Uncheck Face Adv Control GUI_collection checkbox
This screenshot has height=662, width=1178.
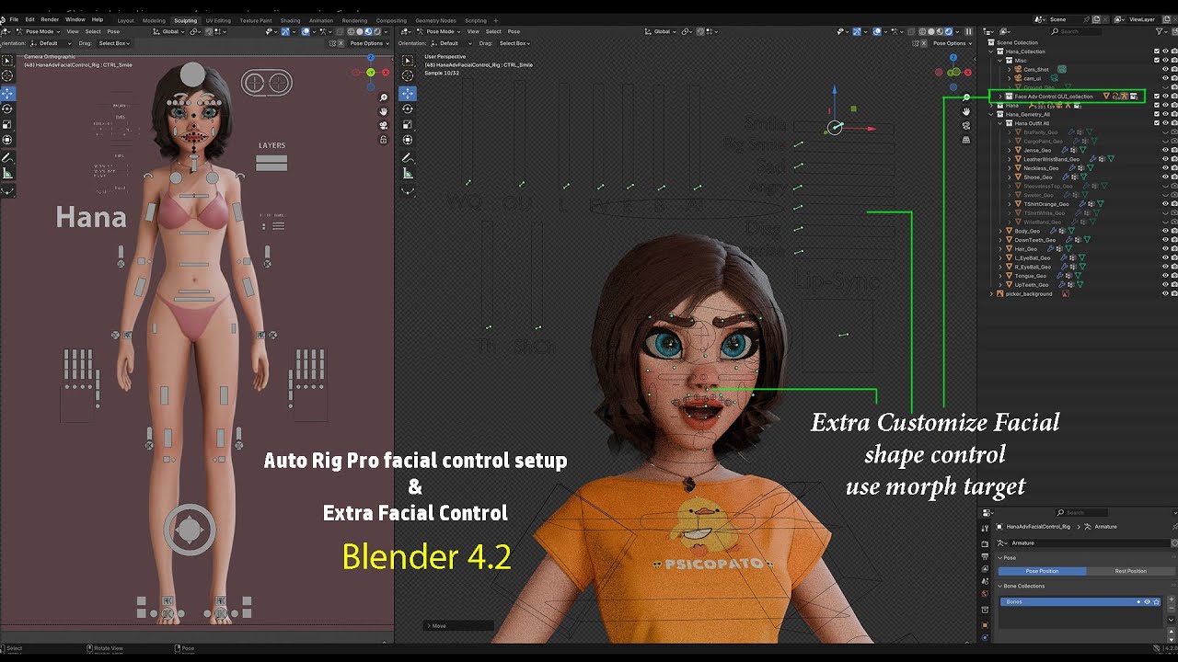pos(1157,96)
